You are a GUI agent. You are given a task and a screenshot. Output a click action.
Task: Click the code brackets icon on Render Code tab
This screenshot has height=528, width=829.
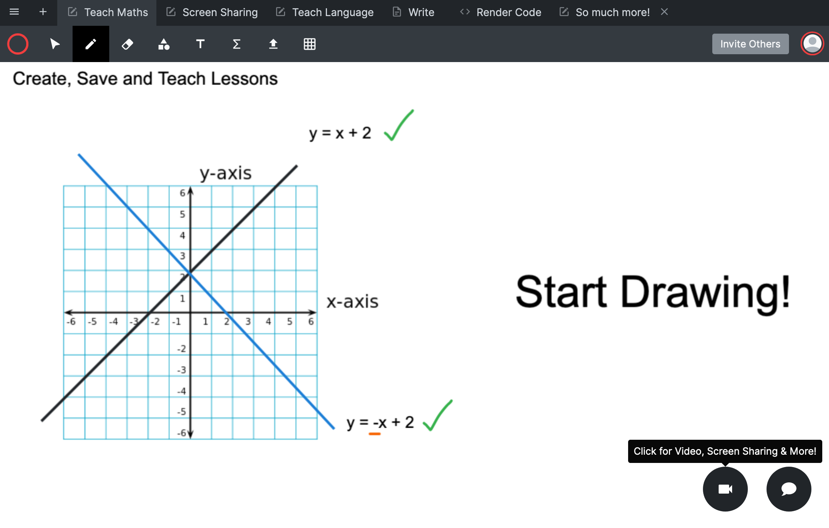tap(465, 12)
